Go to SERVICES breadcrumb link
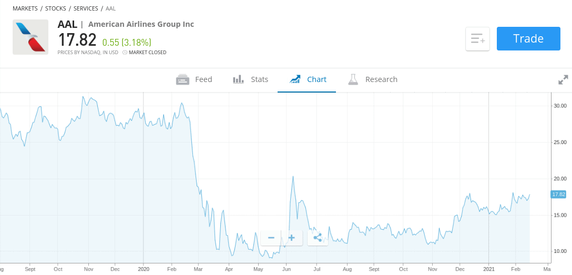The height and width of the screenshot is (275, 572). coord(86,8)
